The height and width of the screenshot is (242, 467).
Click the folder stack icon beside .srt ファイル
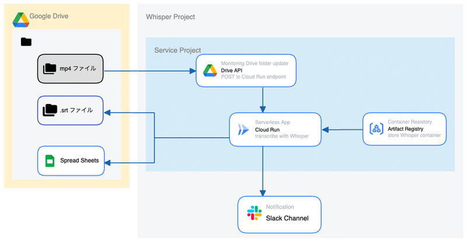click(x=50, y=110)
